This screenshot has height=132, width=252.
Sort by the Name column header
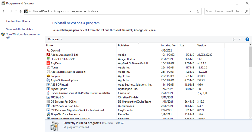[81, 45]
